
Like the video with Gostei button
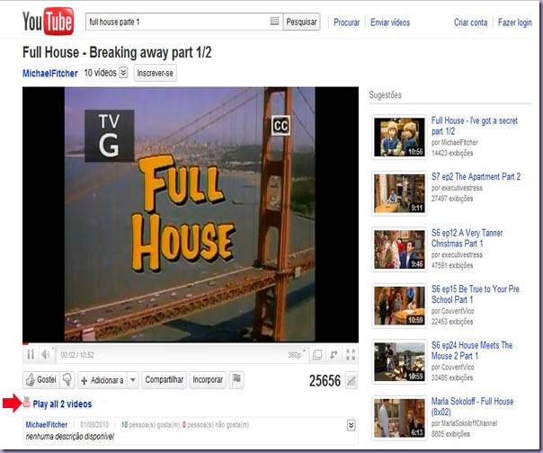(x=41, y=380)
